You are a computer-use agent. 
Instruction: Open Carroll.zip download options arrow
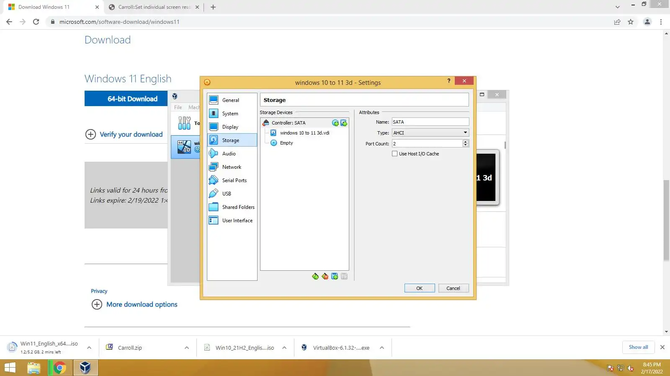187,348
